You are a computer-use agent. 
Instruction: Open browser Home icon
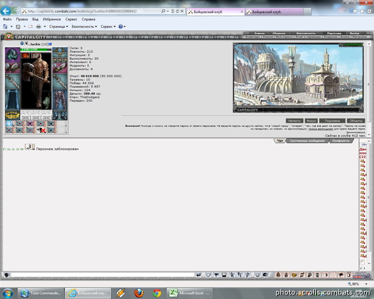pos(355,11)
